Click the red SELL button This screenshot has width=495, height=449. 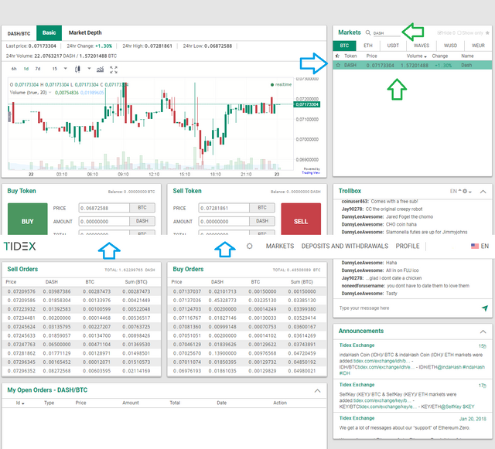(x=301, y=219)
